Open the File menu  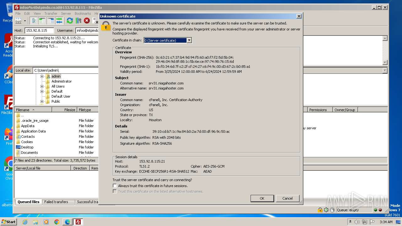[18, 13]
